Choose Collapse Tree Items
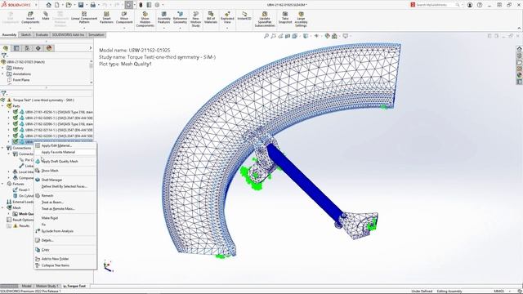This screenshot has height=294, width=523. [65, 265]
